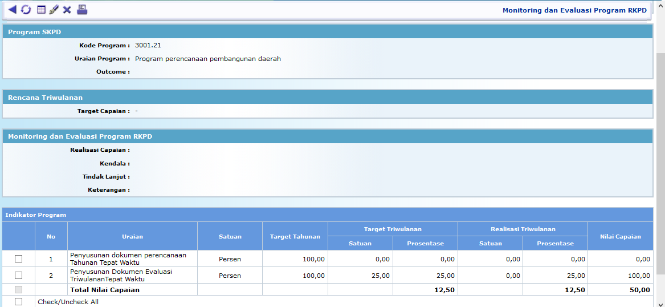The height and width of the screenshot is (307, 665).
Task: Click the back arrow icon
Action: coord(13,10)
